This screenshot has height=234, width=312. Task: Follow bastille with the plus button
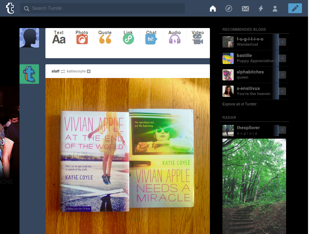coord(282,58)
